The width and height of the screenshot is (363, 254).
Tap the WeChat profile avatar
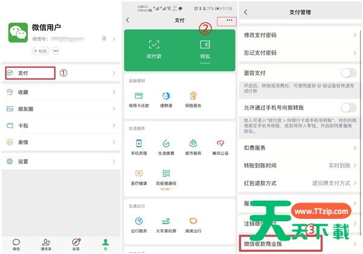[18, 33]
